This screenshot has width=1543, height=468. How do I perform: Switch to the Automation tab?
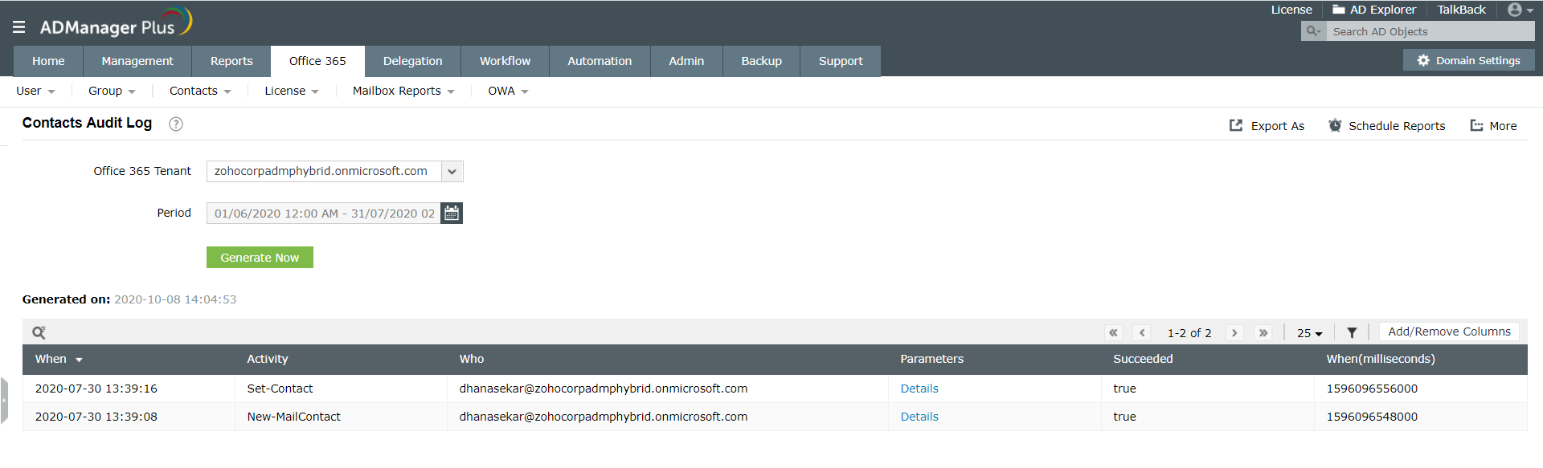600,61
